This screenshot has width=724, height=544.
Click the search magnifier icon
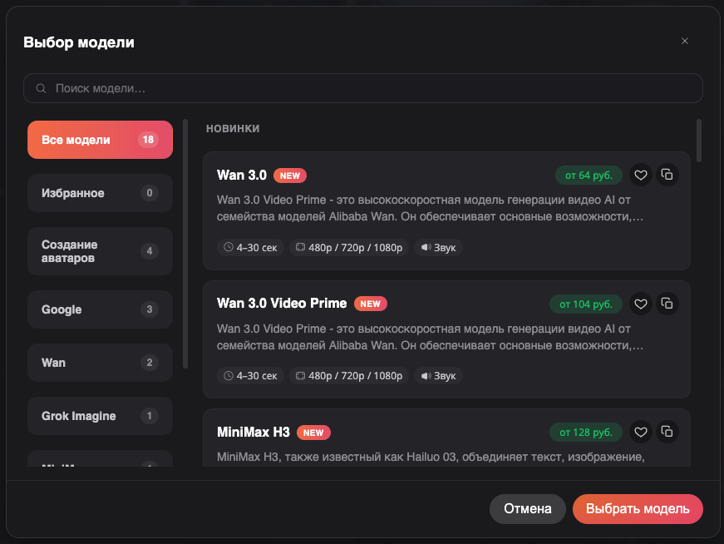(x=41, y=88)
